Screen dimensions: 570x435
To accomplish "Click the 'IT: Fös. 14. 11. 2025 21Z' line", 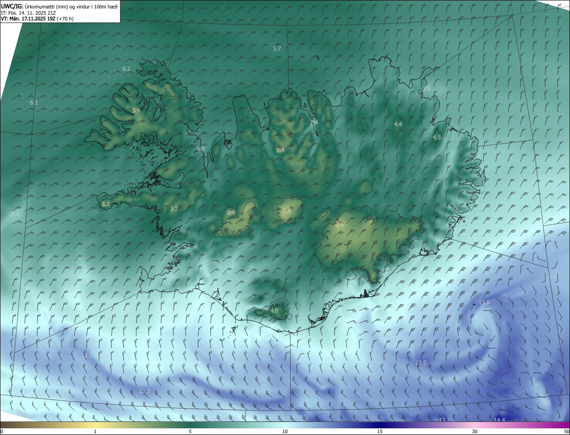I will pos(28,12).
